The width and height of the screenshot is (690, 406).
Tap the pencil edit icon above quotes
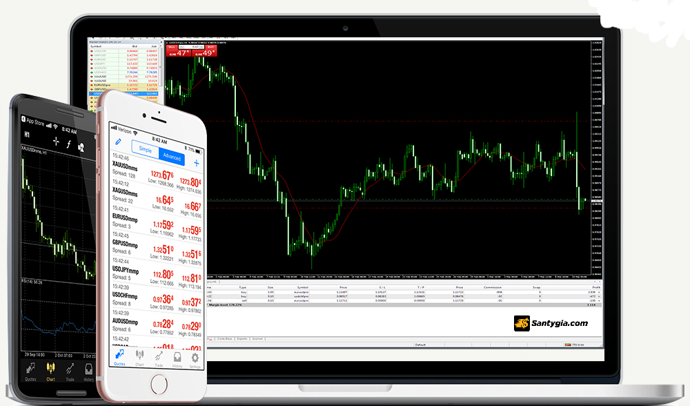(118, 143)
